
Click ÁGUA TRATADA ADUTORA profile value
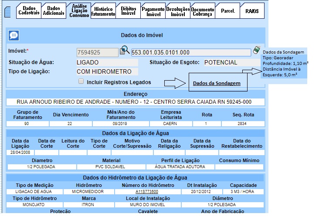pos(180,167)
